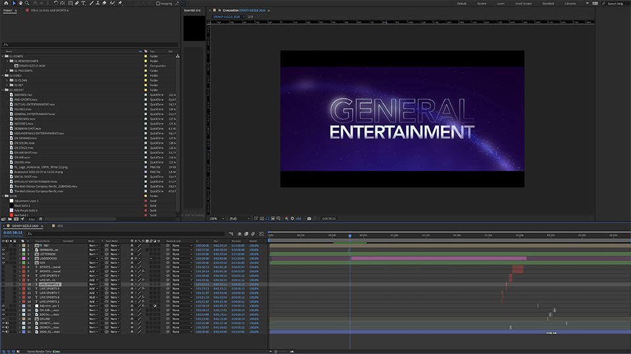
Task: Select the Type text tool
Action: click(83, 3)
